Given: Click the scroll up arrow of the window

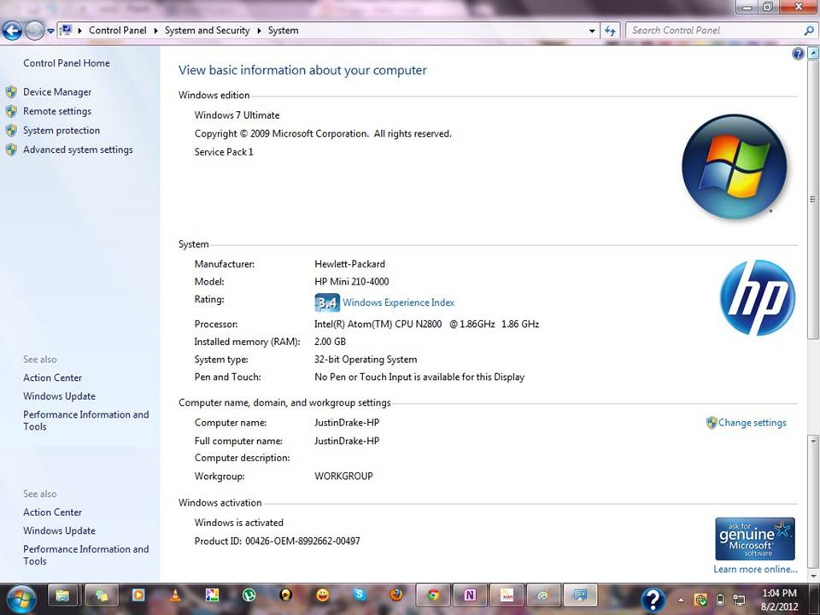Looking at the screenshot, I should click(x=813, y=53).
